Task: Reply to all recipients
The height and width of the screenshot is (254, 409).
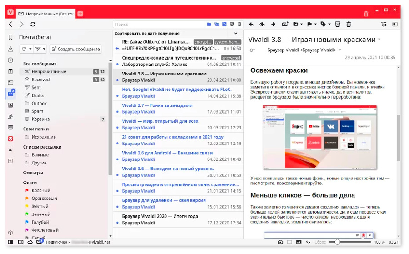Action: (262, 24)
